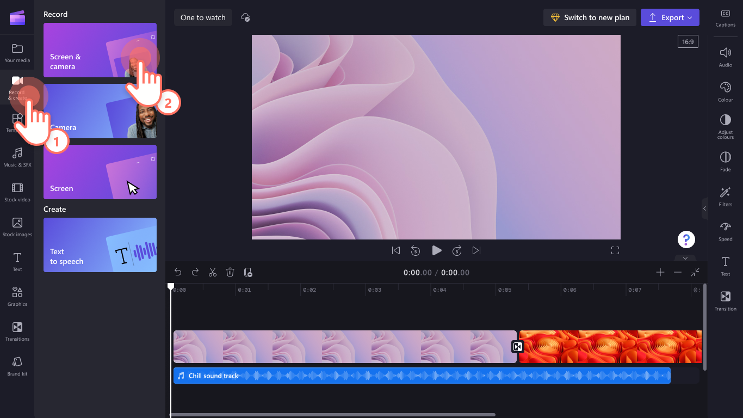The image size is (743, 418).
Task: Duplicate the clip using the copy icon
Action: (x=247, y=272)
